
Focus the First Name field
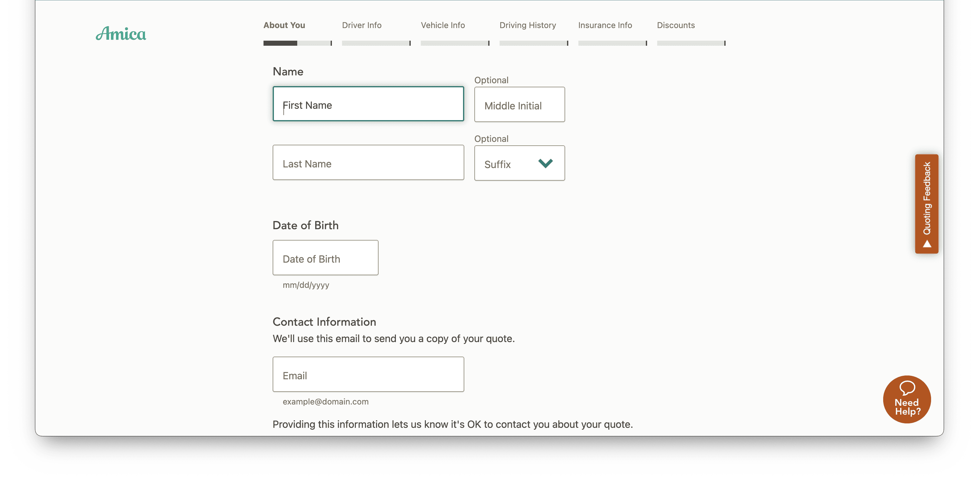tap(368, 104)
